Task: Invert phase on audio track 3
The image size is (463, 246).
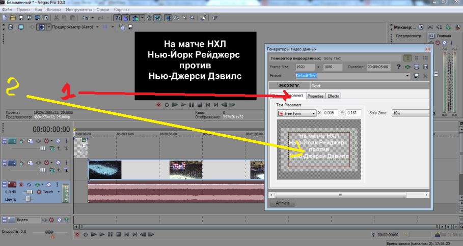Action: click(x=29, y=184)
